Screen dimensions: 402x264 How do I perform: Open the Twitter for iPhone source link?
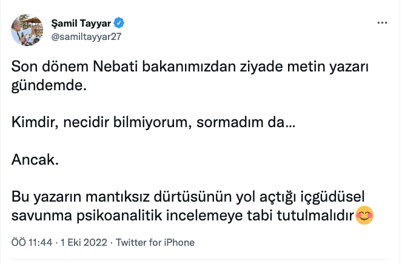click(155, 242)
